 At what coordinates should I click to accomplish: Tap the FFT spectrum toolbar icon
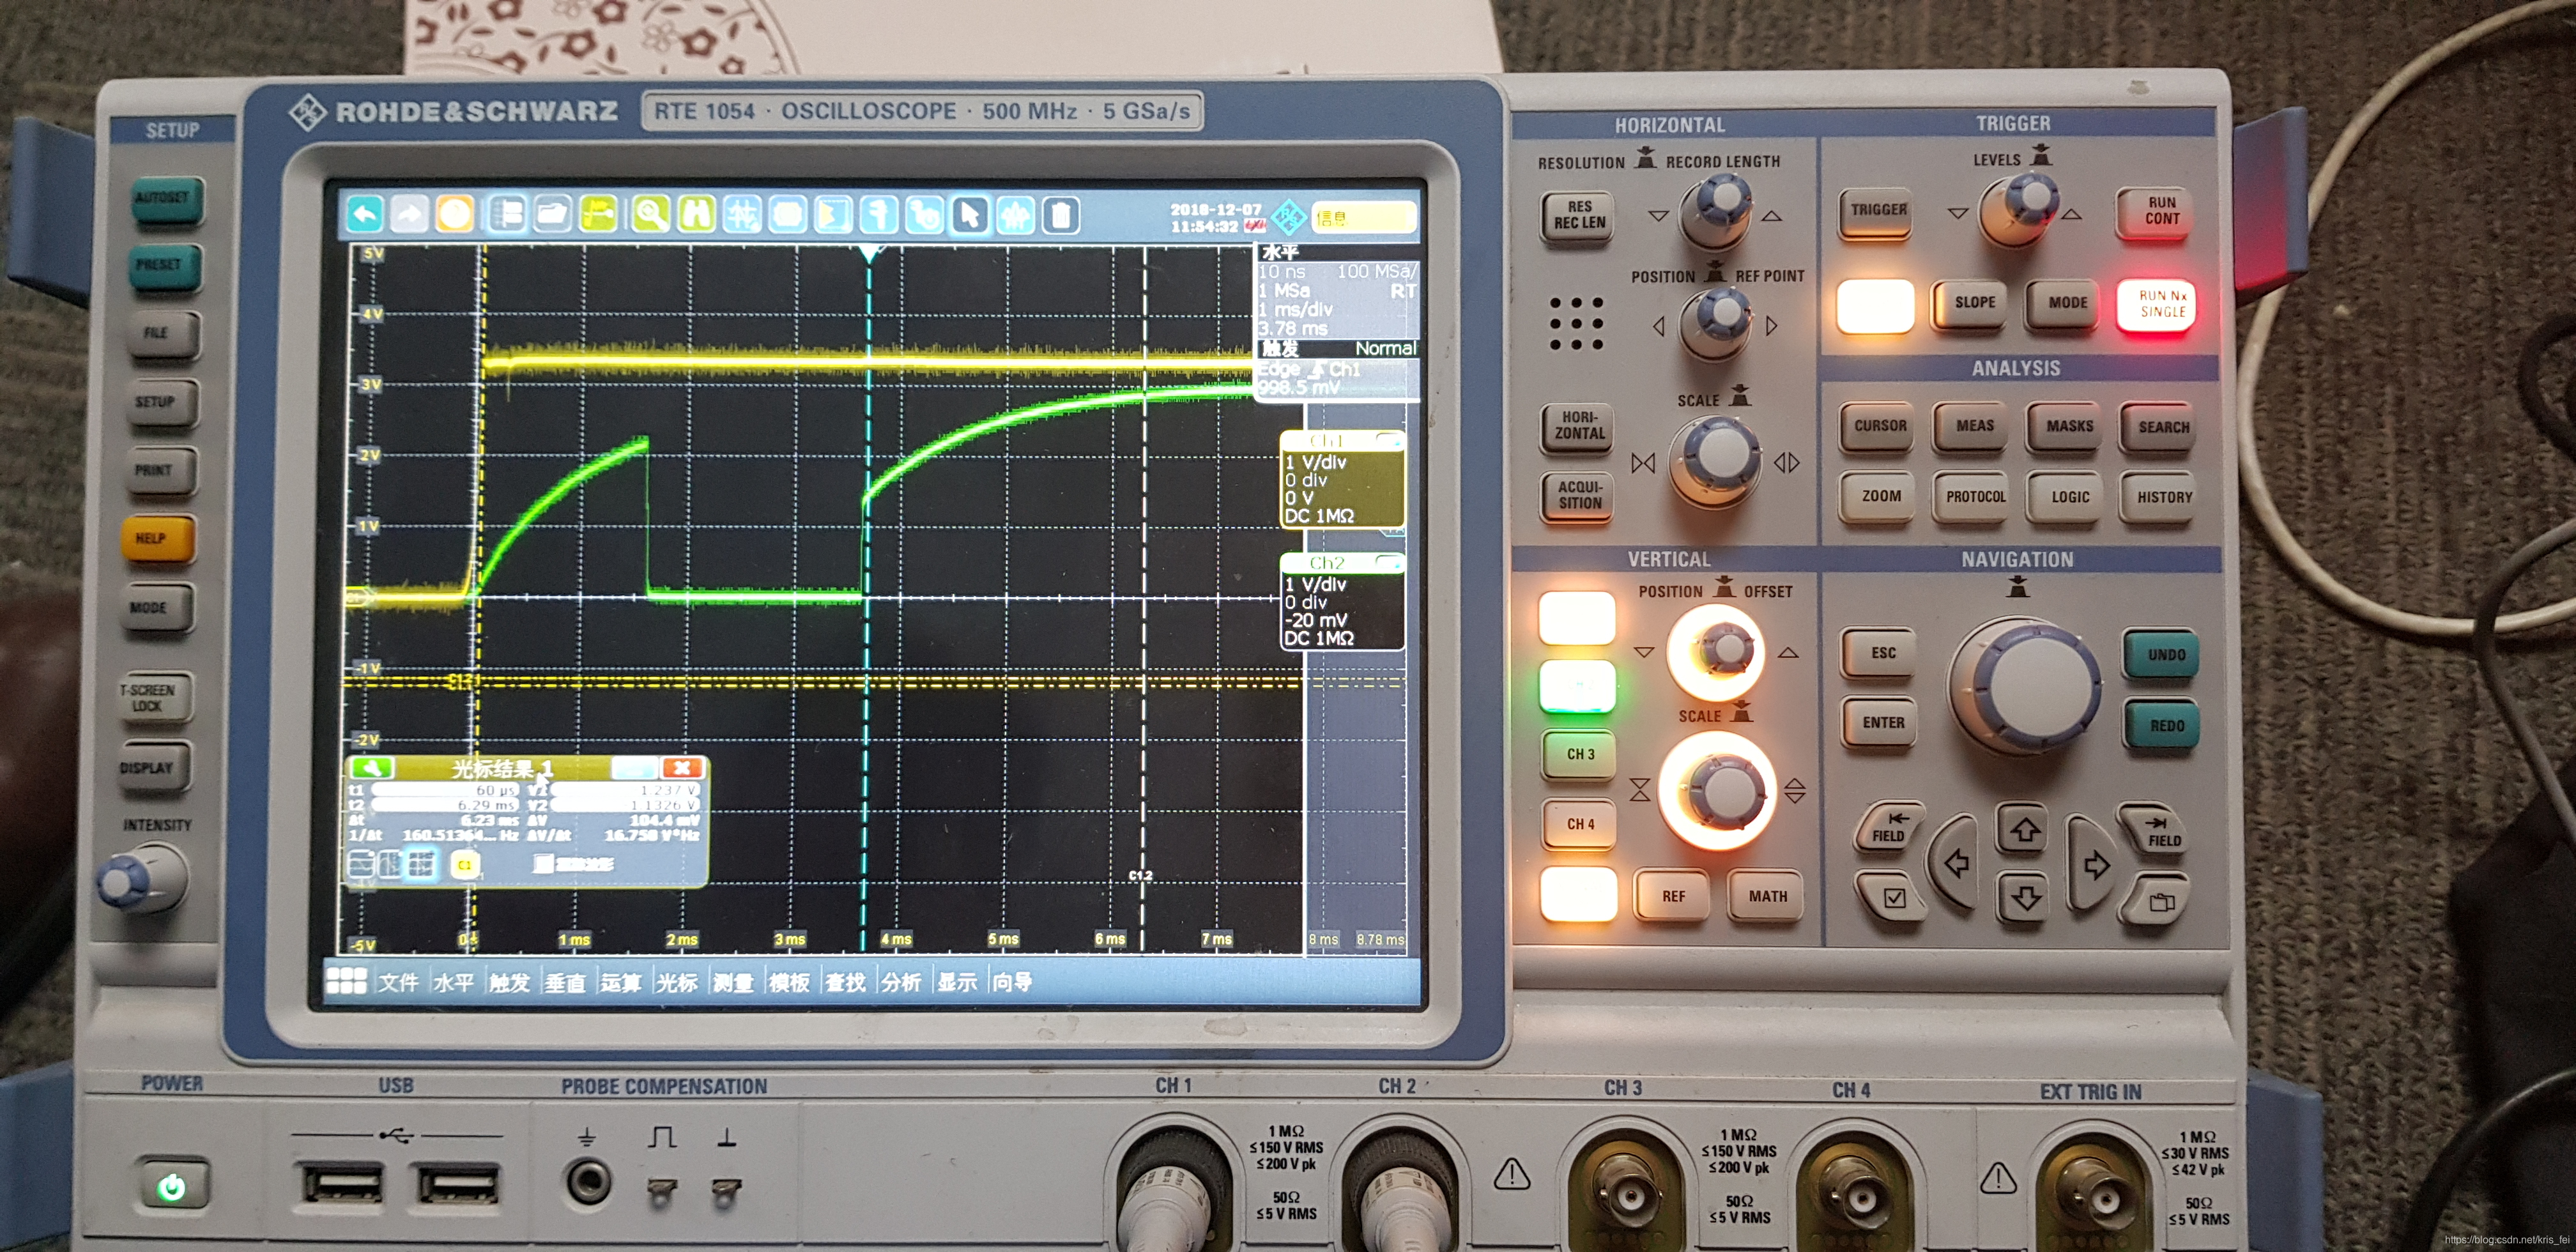[1016, 214]
